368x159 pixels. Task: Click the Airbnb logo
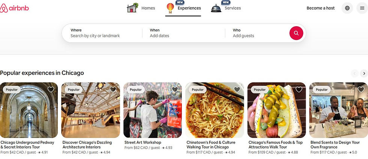point(14,8)
